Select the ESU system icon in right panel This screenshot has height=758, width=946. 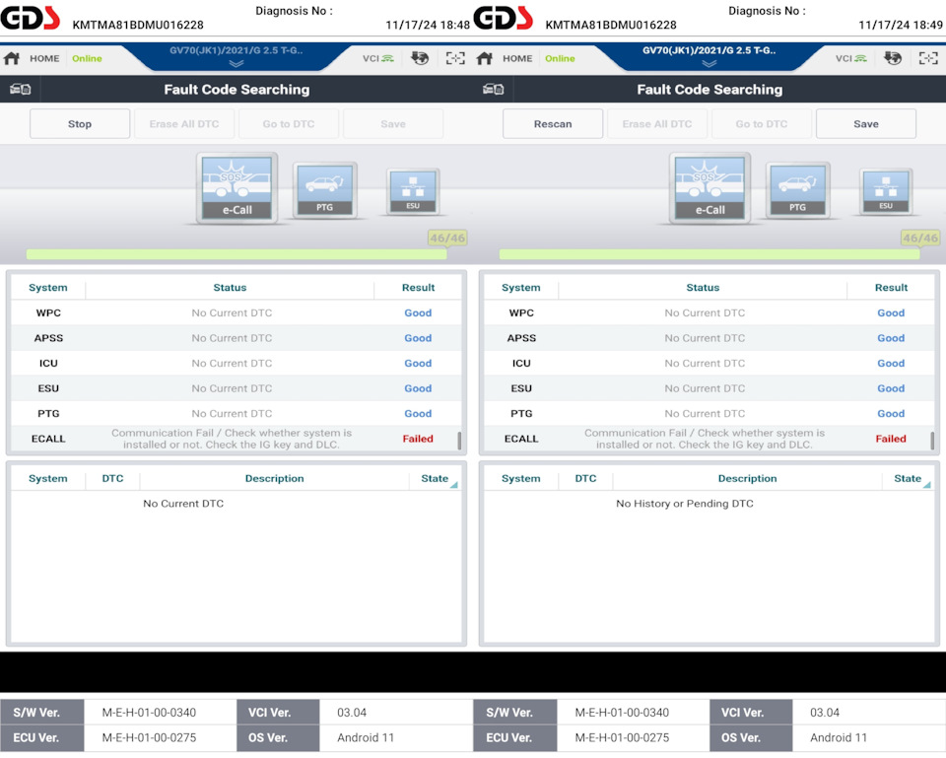[x=886, y=191]
